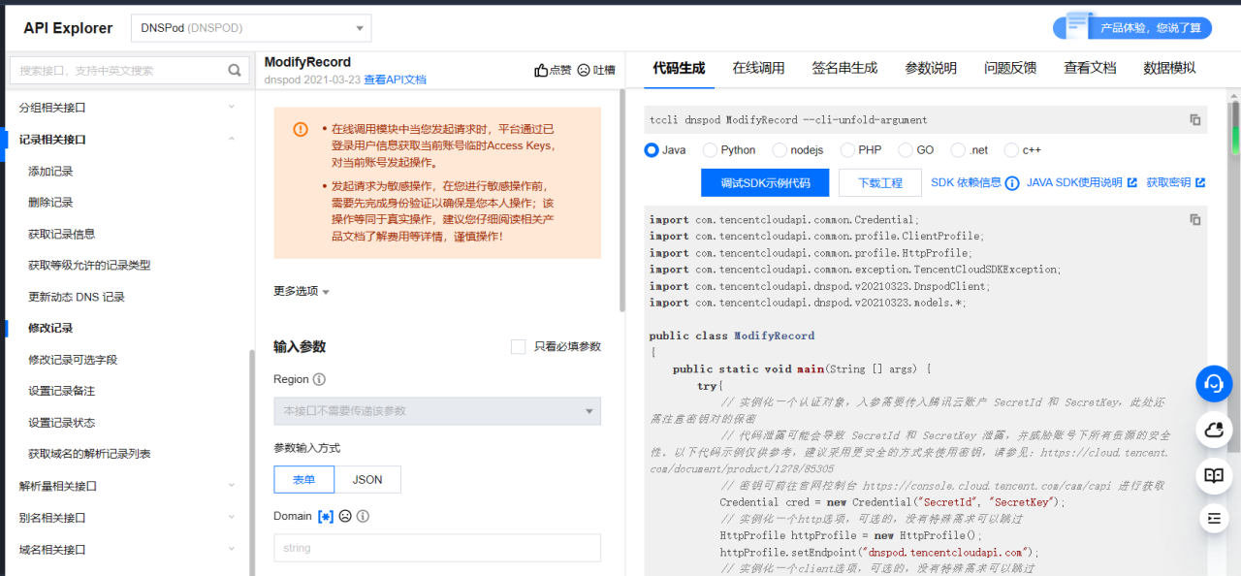The height and width of the screenshot is (576, 1241).
Task: Click the search magnifier icon
Action: (x=234, y=70)
